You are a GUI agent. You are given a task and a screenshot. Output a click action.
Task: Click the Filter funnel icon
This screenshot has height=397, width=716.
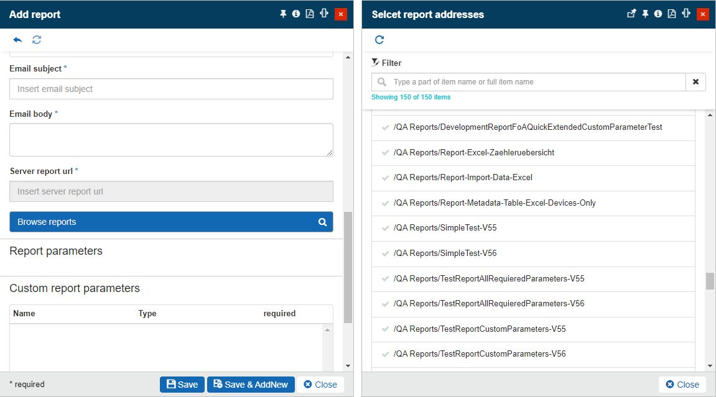click(x=374, y=63)
